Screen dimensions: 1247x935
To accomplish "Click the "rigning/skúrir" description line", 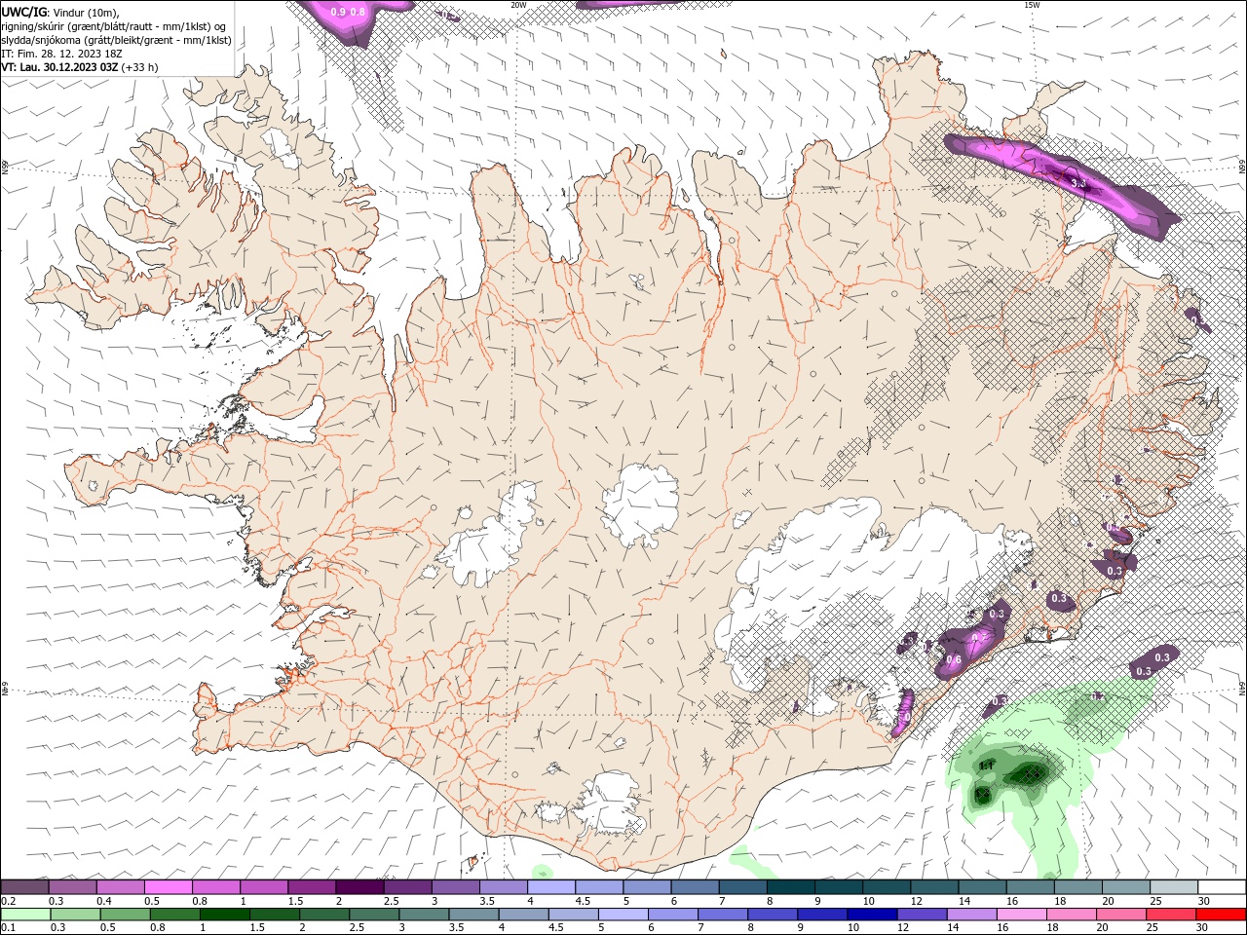I will 114,26.
